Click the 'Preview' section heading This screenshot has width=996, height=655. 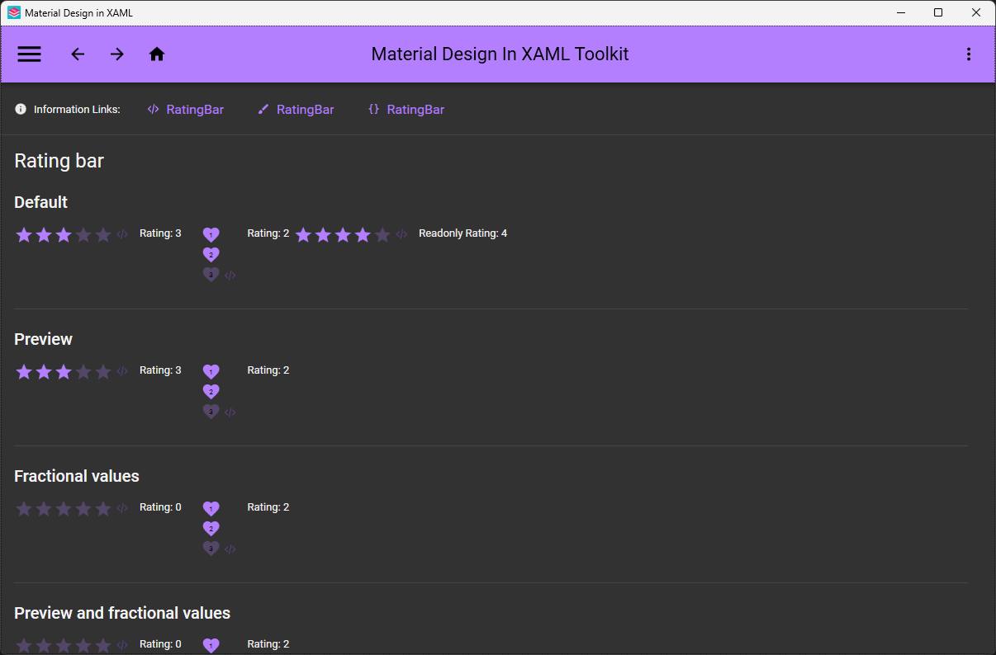pos(44,339)
